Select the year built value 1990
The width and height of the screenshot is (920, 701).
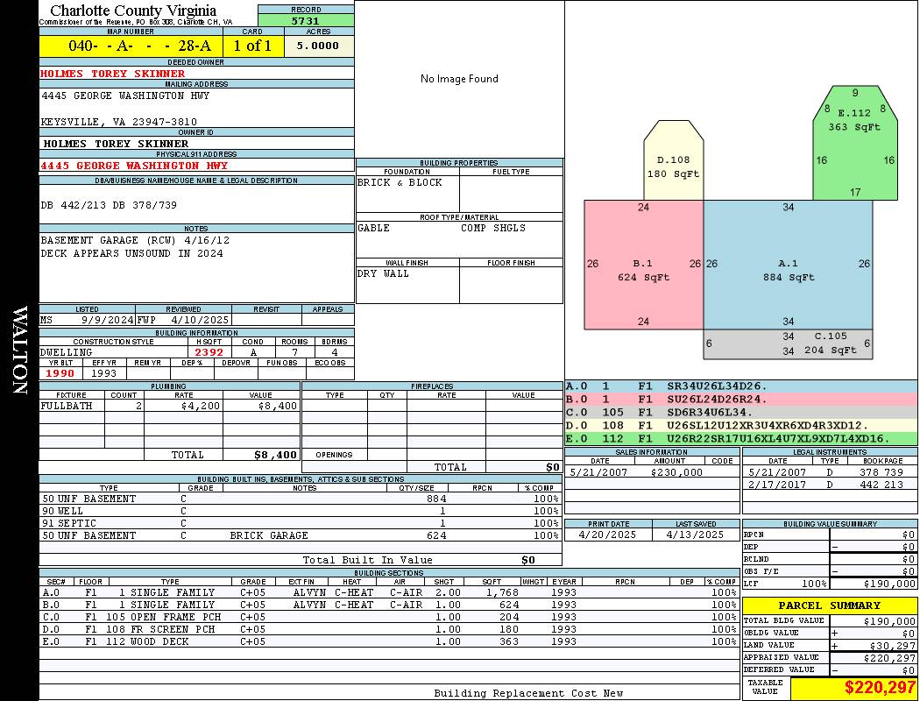(x=60, y=373)
